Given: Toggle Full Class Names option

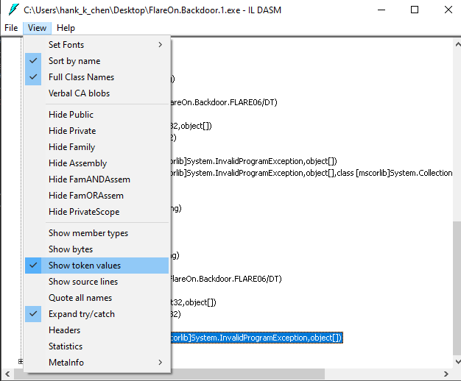Looking at the screenshot, I should [x=97, y=77].
